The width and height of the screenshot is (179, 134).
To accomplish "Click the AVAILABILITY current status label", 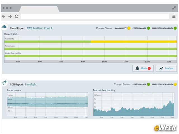I will tap(121, 28).
